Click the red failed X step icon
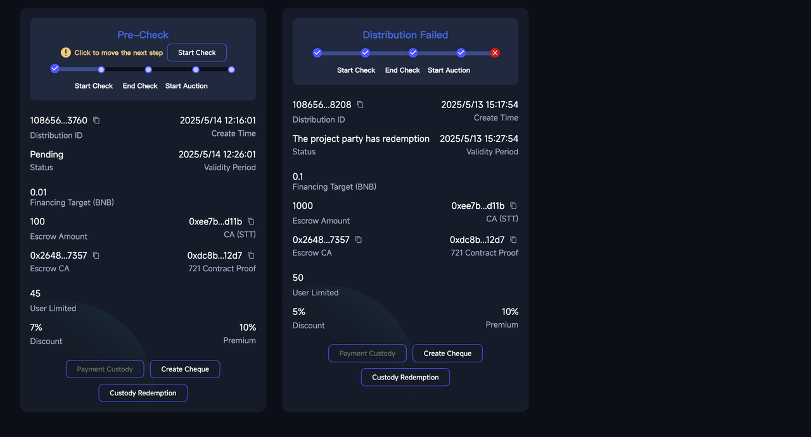Viewport: 811px width, 437px height. [495, 53]
